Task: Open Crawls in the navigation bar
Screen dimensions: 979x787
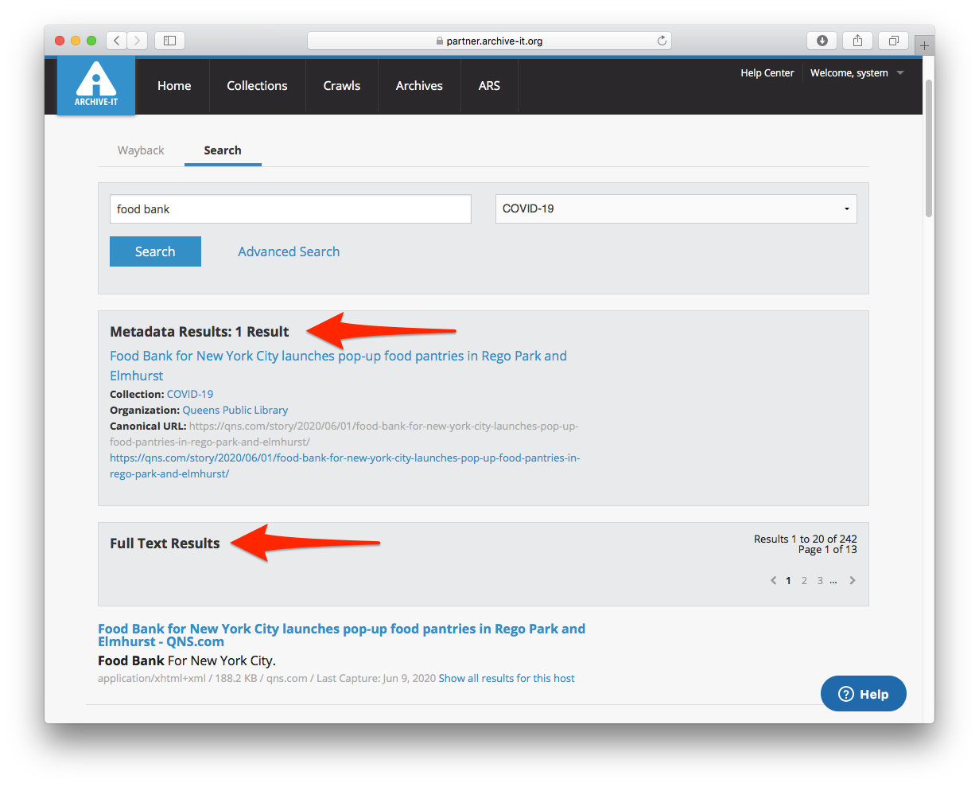Action: click(x=342, y=86)
